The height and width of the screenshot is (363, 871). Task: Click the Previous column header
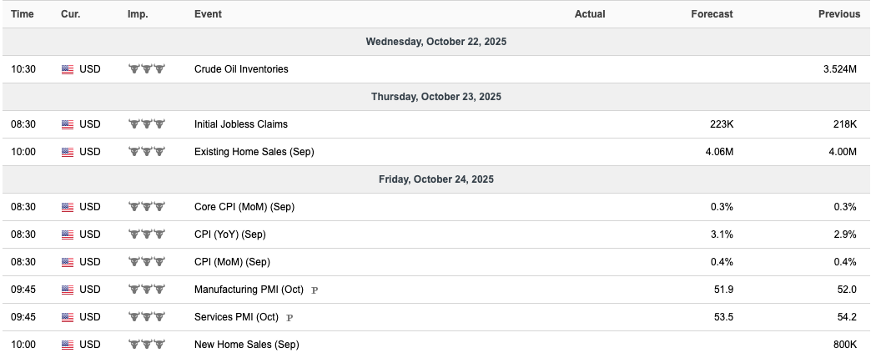pos(838,14)
